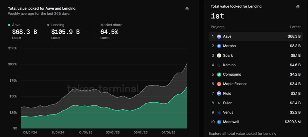The image size is (308, 137).
Task: Click the 64.5% market share value
Action: tap(109, 32)
